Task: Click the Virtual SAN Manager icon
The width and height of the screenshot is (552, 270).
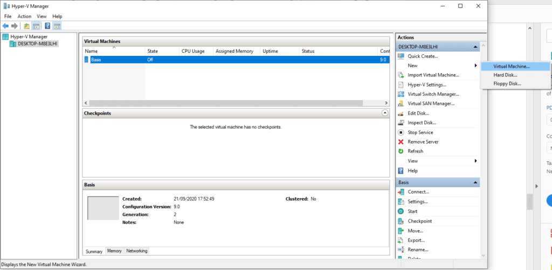Action: click(x=401, y=104)
